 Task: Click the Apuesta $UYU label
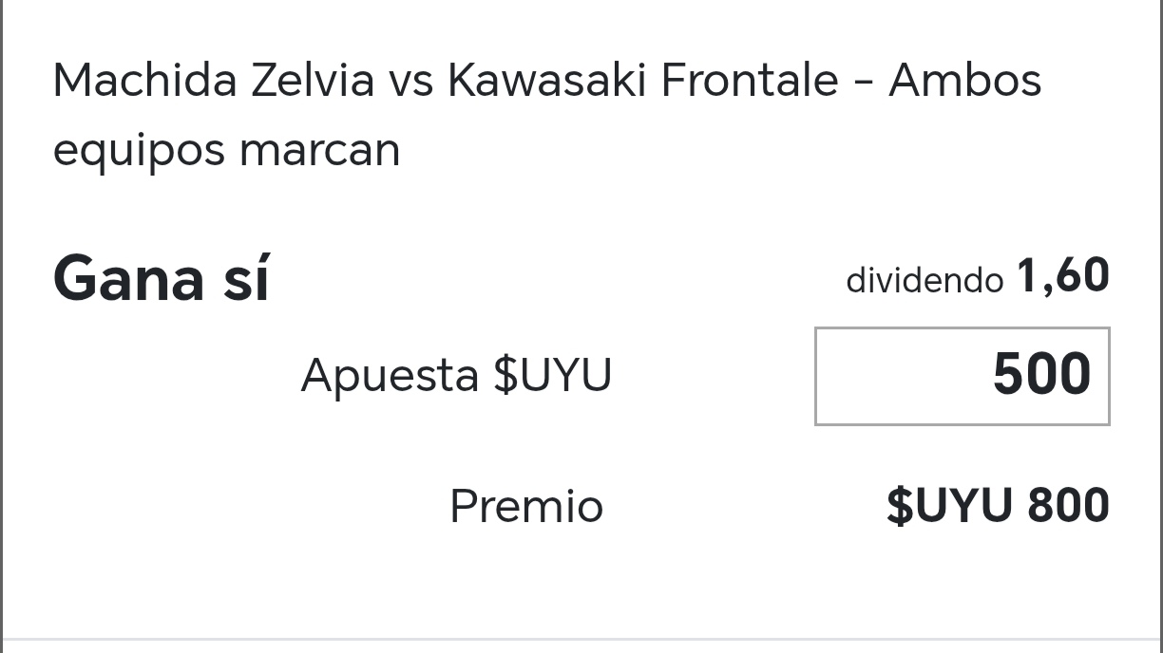(456, 376)
